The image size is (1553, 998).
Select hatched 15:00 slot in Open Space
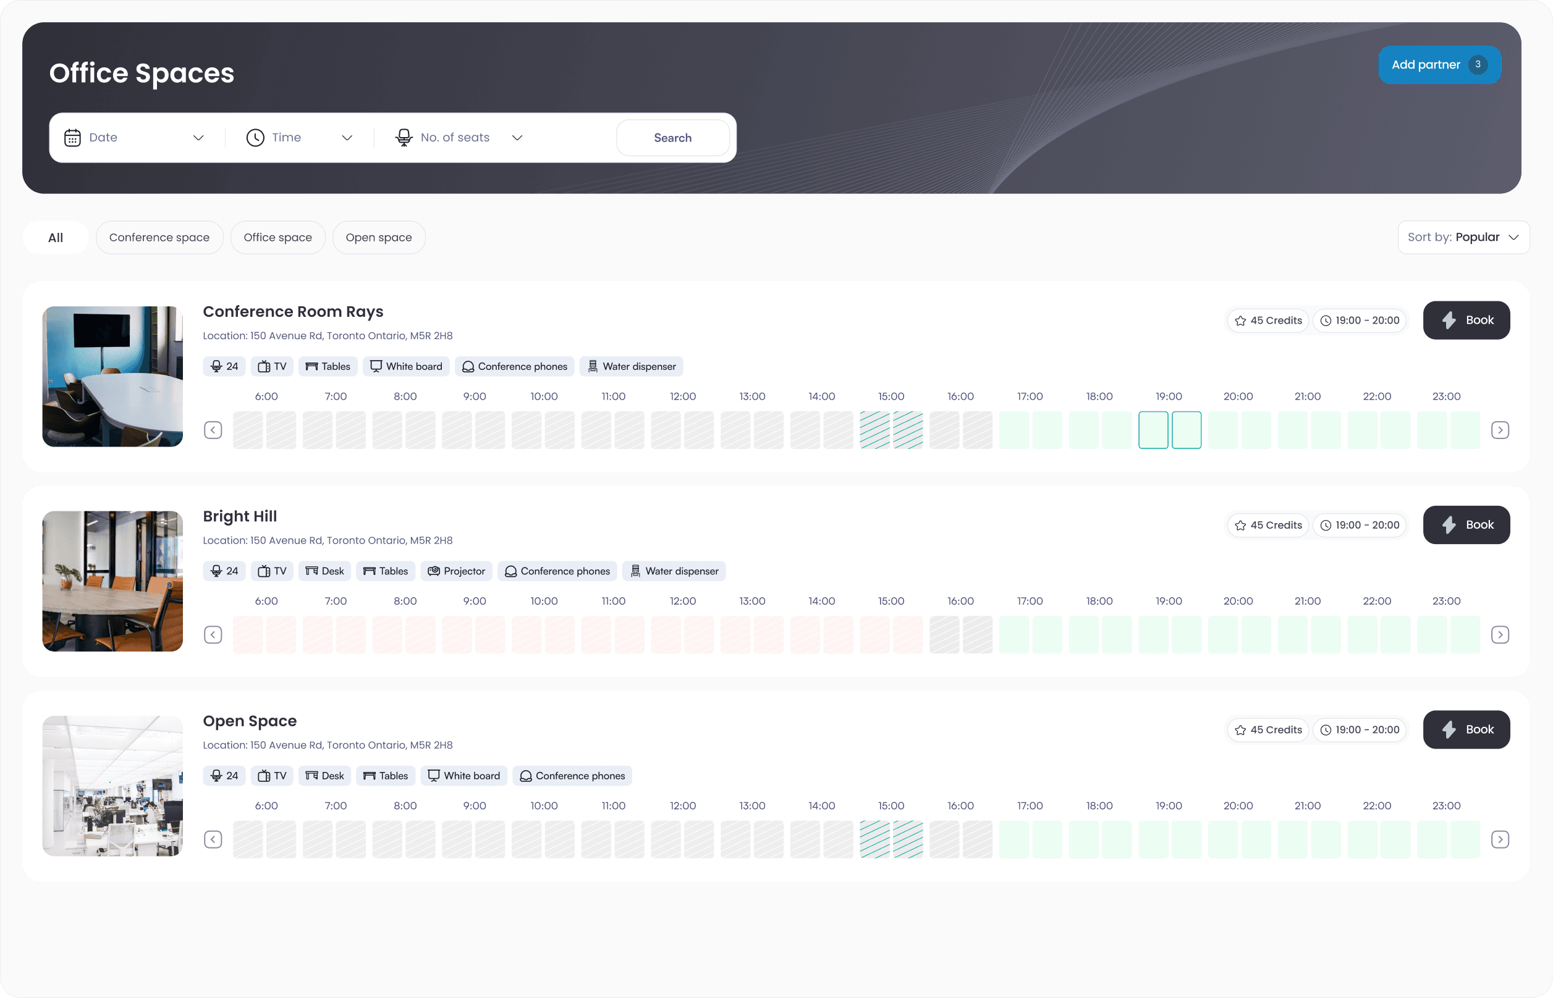[x=874, y=839]
